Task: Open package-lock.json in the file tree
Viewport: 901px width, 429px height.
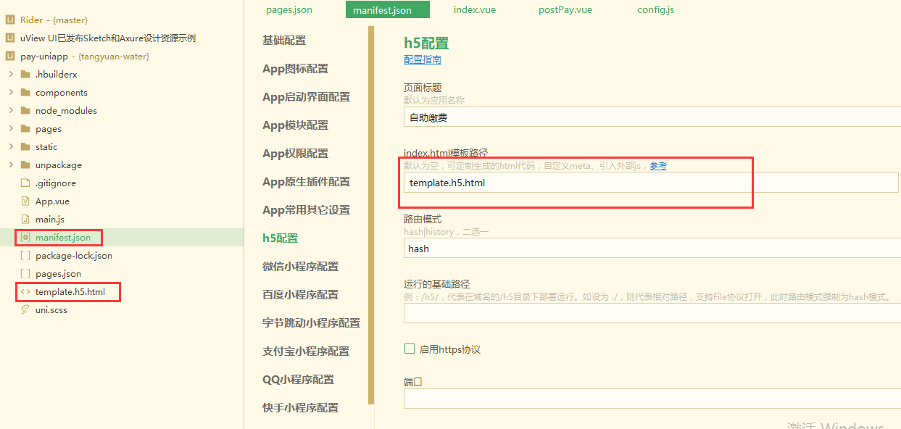Action: click(74, 256)
